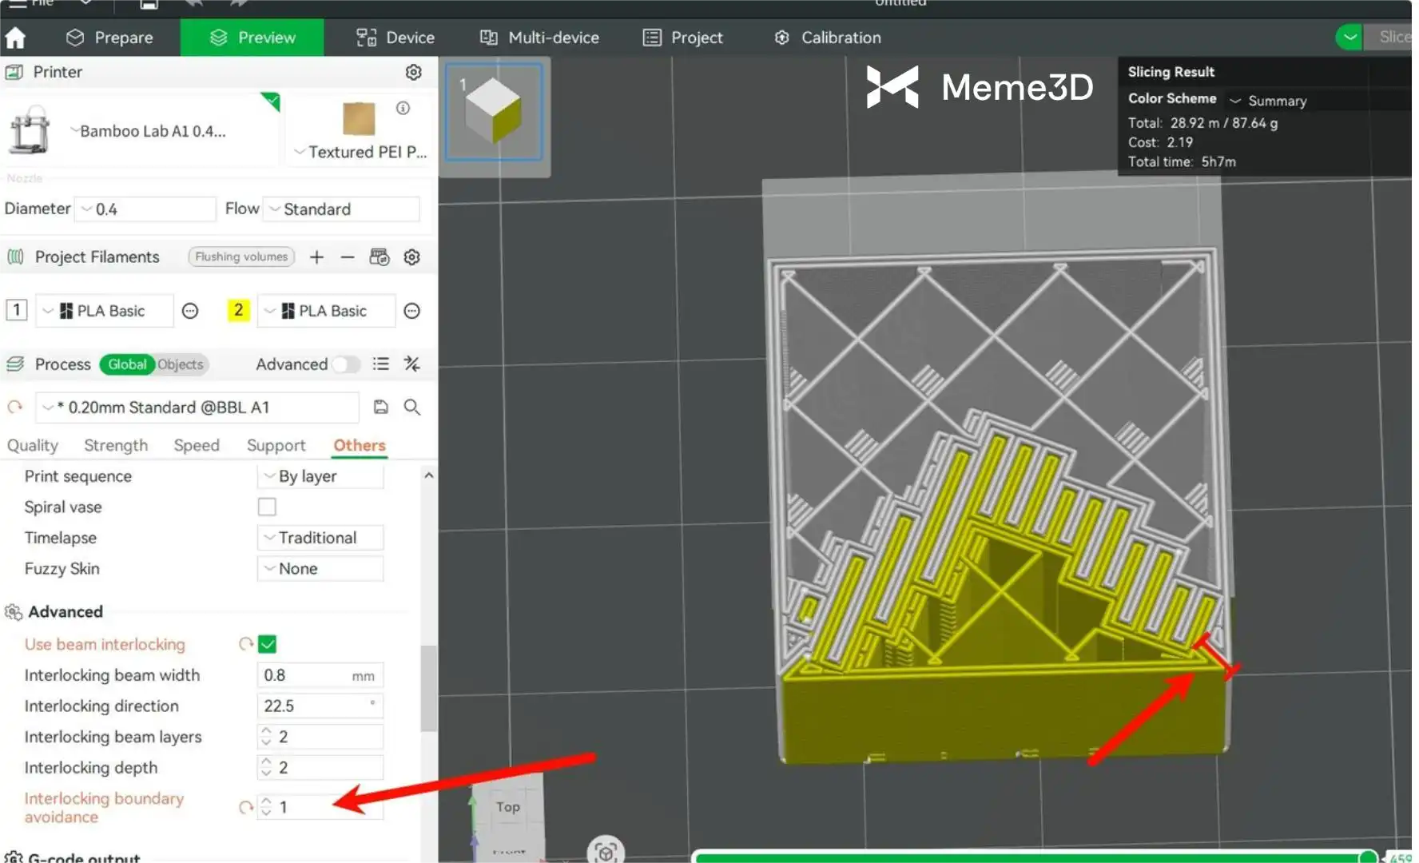1419x863 pixels.
Task: Search process settings with magnifier icon
Action: (x=411, y=408)
